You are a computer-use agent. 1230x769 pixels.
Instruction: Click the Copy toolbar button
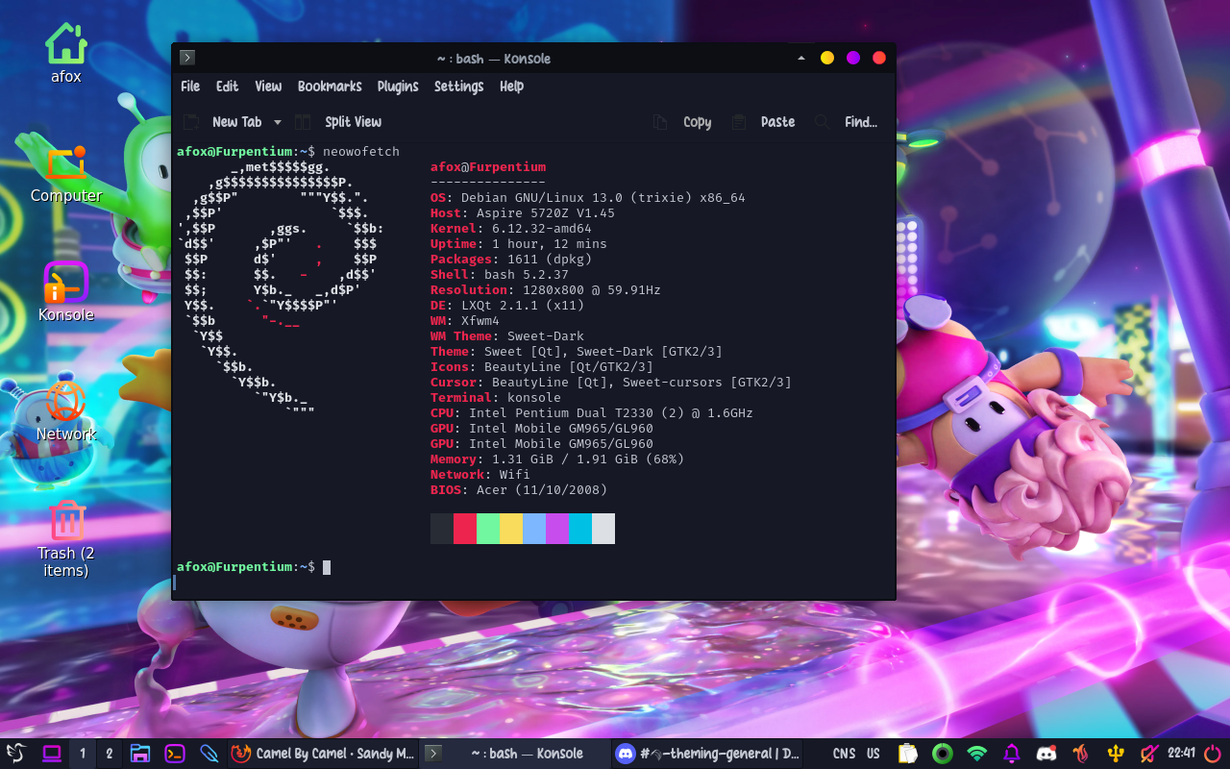pos(683,122)
